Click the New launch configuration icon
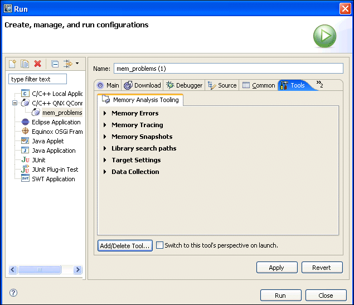The height and width of the screenshot is (305, 354). (x=13, y=64)
